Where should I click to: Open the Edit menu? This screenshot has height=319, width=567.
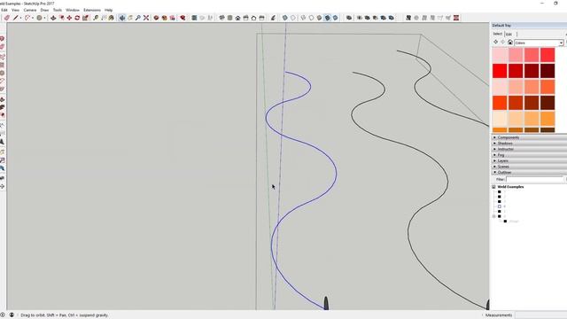[4, 10]
